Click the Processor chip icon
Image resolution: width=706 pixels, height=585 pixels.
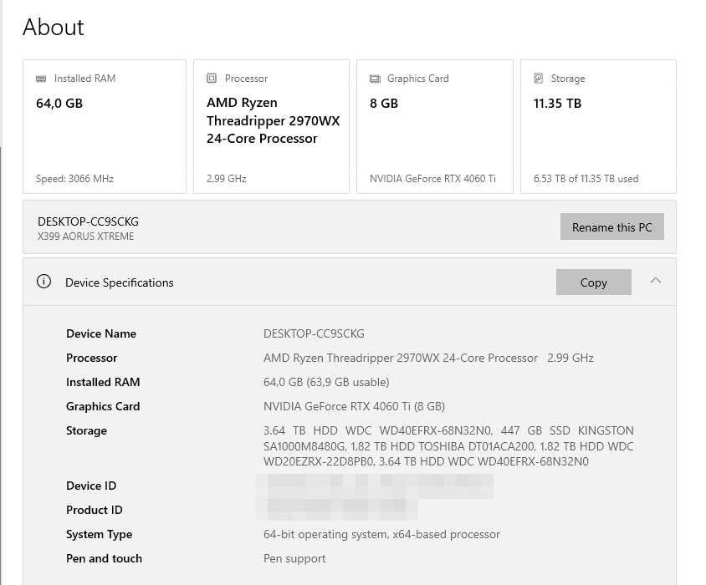coord(212,79)
